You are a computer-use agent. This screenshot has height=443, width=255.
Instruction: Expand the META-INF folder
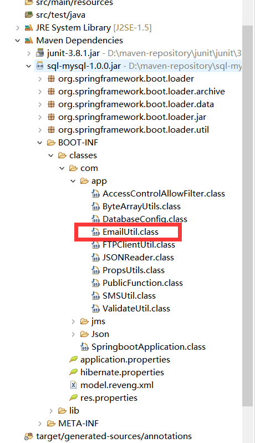(40, 423)
